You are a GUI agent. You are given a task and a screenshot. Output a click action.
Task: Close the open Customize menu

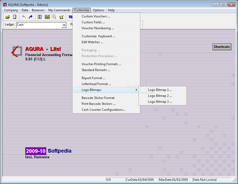(x=82, y=10)
